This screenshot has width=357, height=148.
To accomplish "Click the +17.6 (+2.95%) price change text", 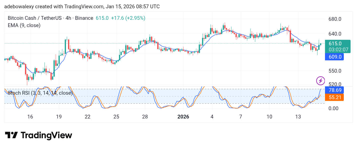I will (x=128, y=18).
